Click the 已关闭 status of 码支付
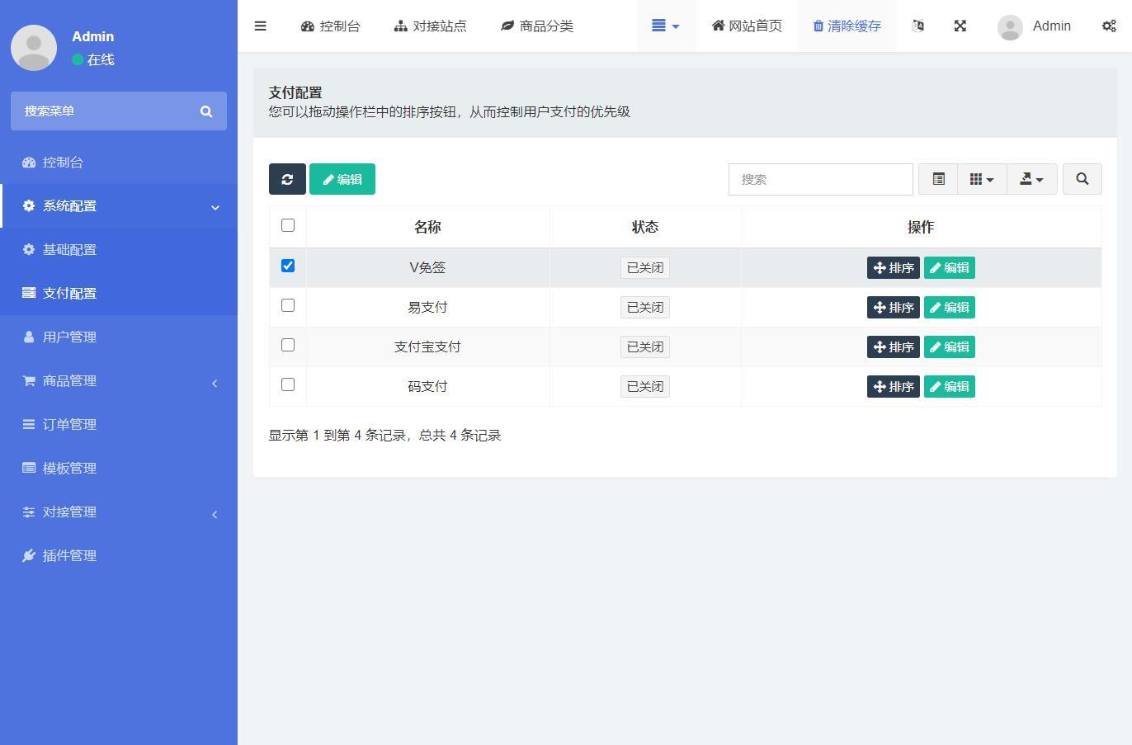 (x=645, y=387)
